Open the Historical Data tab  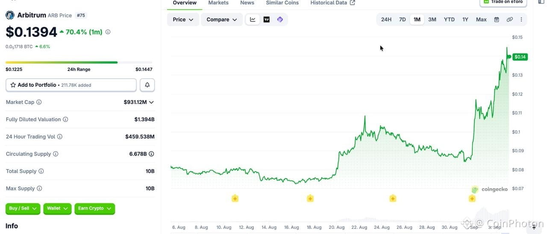coord(332,3)
